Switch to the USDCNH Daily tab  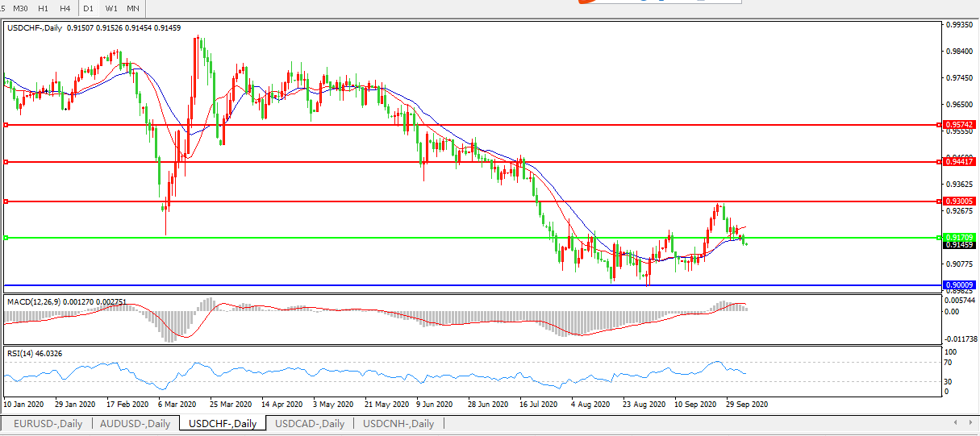point(398,423)
